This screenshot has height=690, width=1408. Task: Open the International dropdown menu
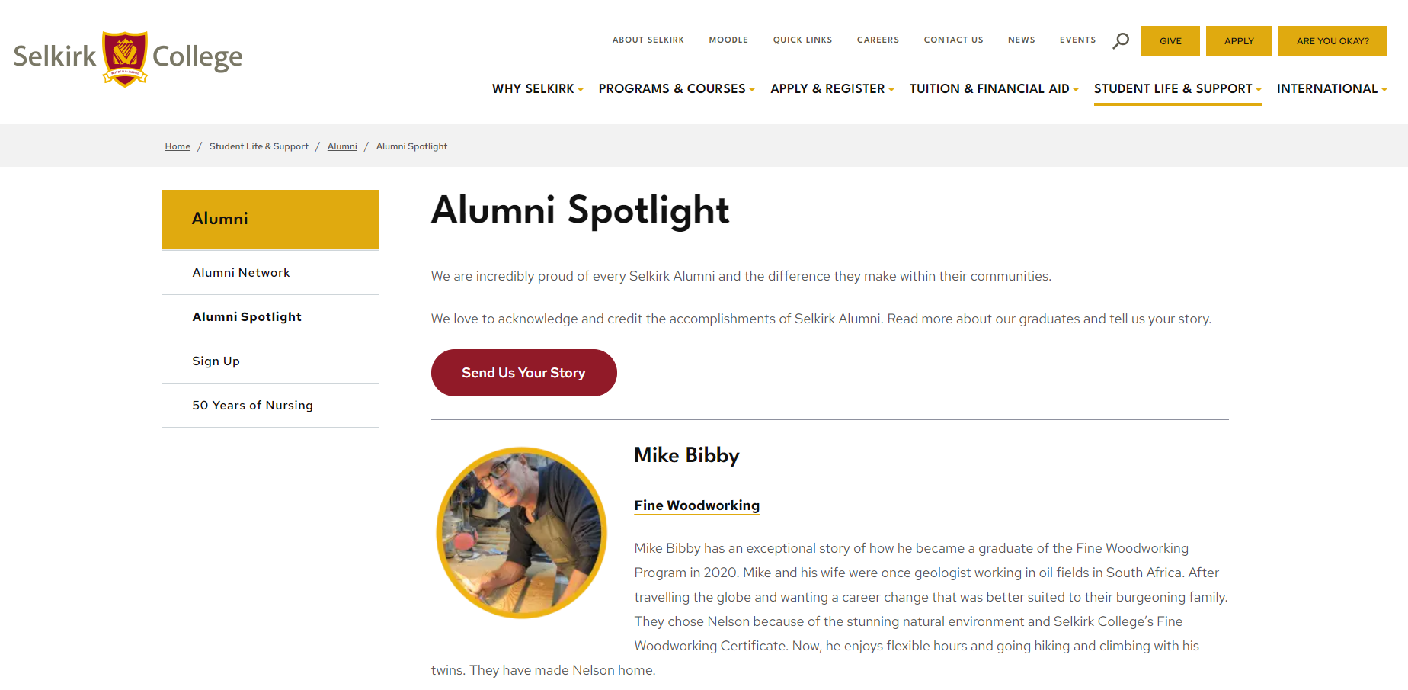click(x=1332, y=88)
